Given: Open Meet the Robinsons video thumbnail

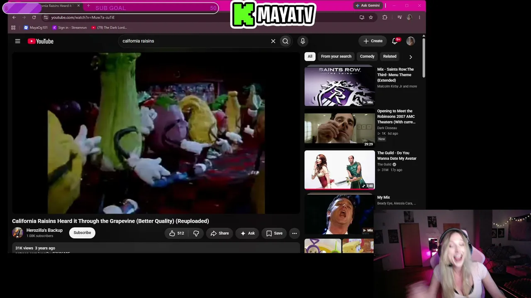Looking at the screenshot, I should (339, 128).
